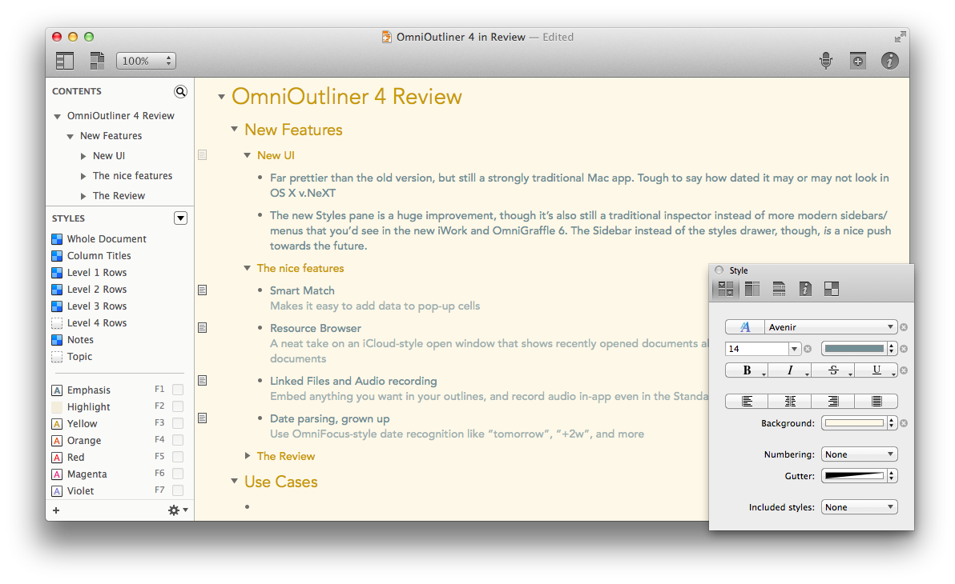Toggle Underline formatting in inspector
The width and height of the screenshot is (955, 584).
coord(876,370)
